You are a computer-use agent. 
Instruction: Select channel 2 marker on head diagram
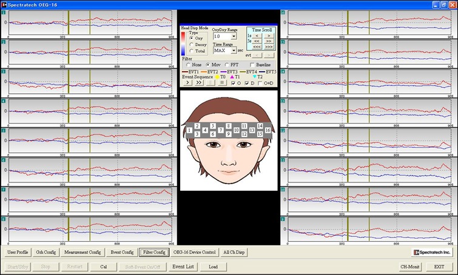(197, 126)
